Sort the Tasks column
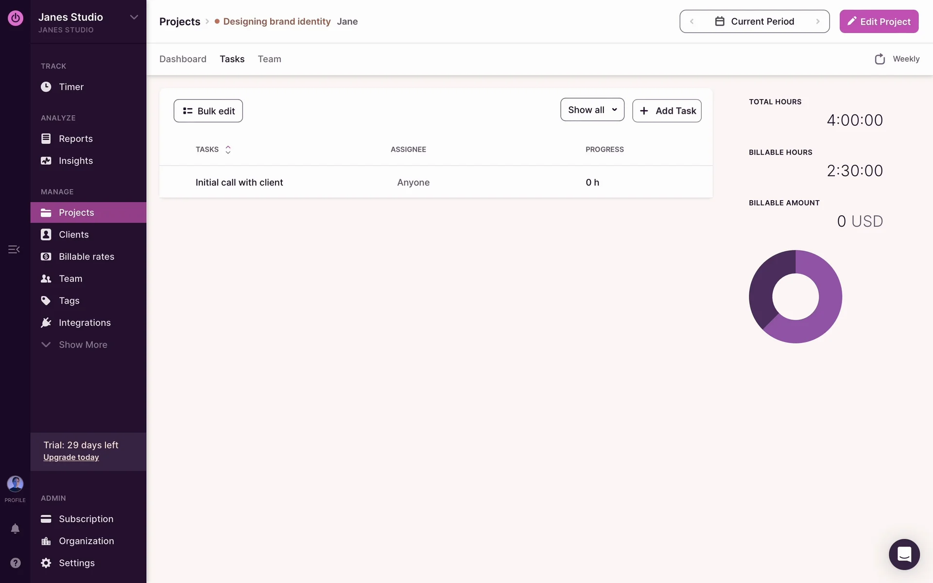The width and height of the screenshot is (933, 583). [x=228, y=150]
